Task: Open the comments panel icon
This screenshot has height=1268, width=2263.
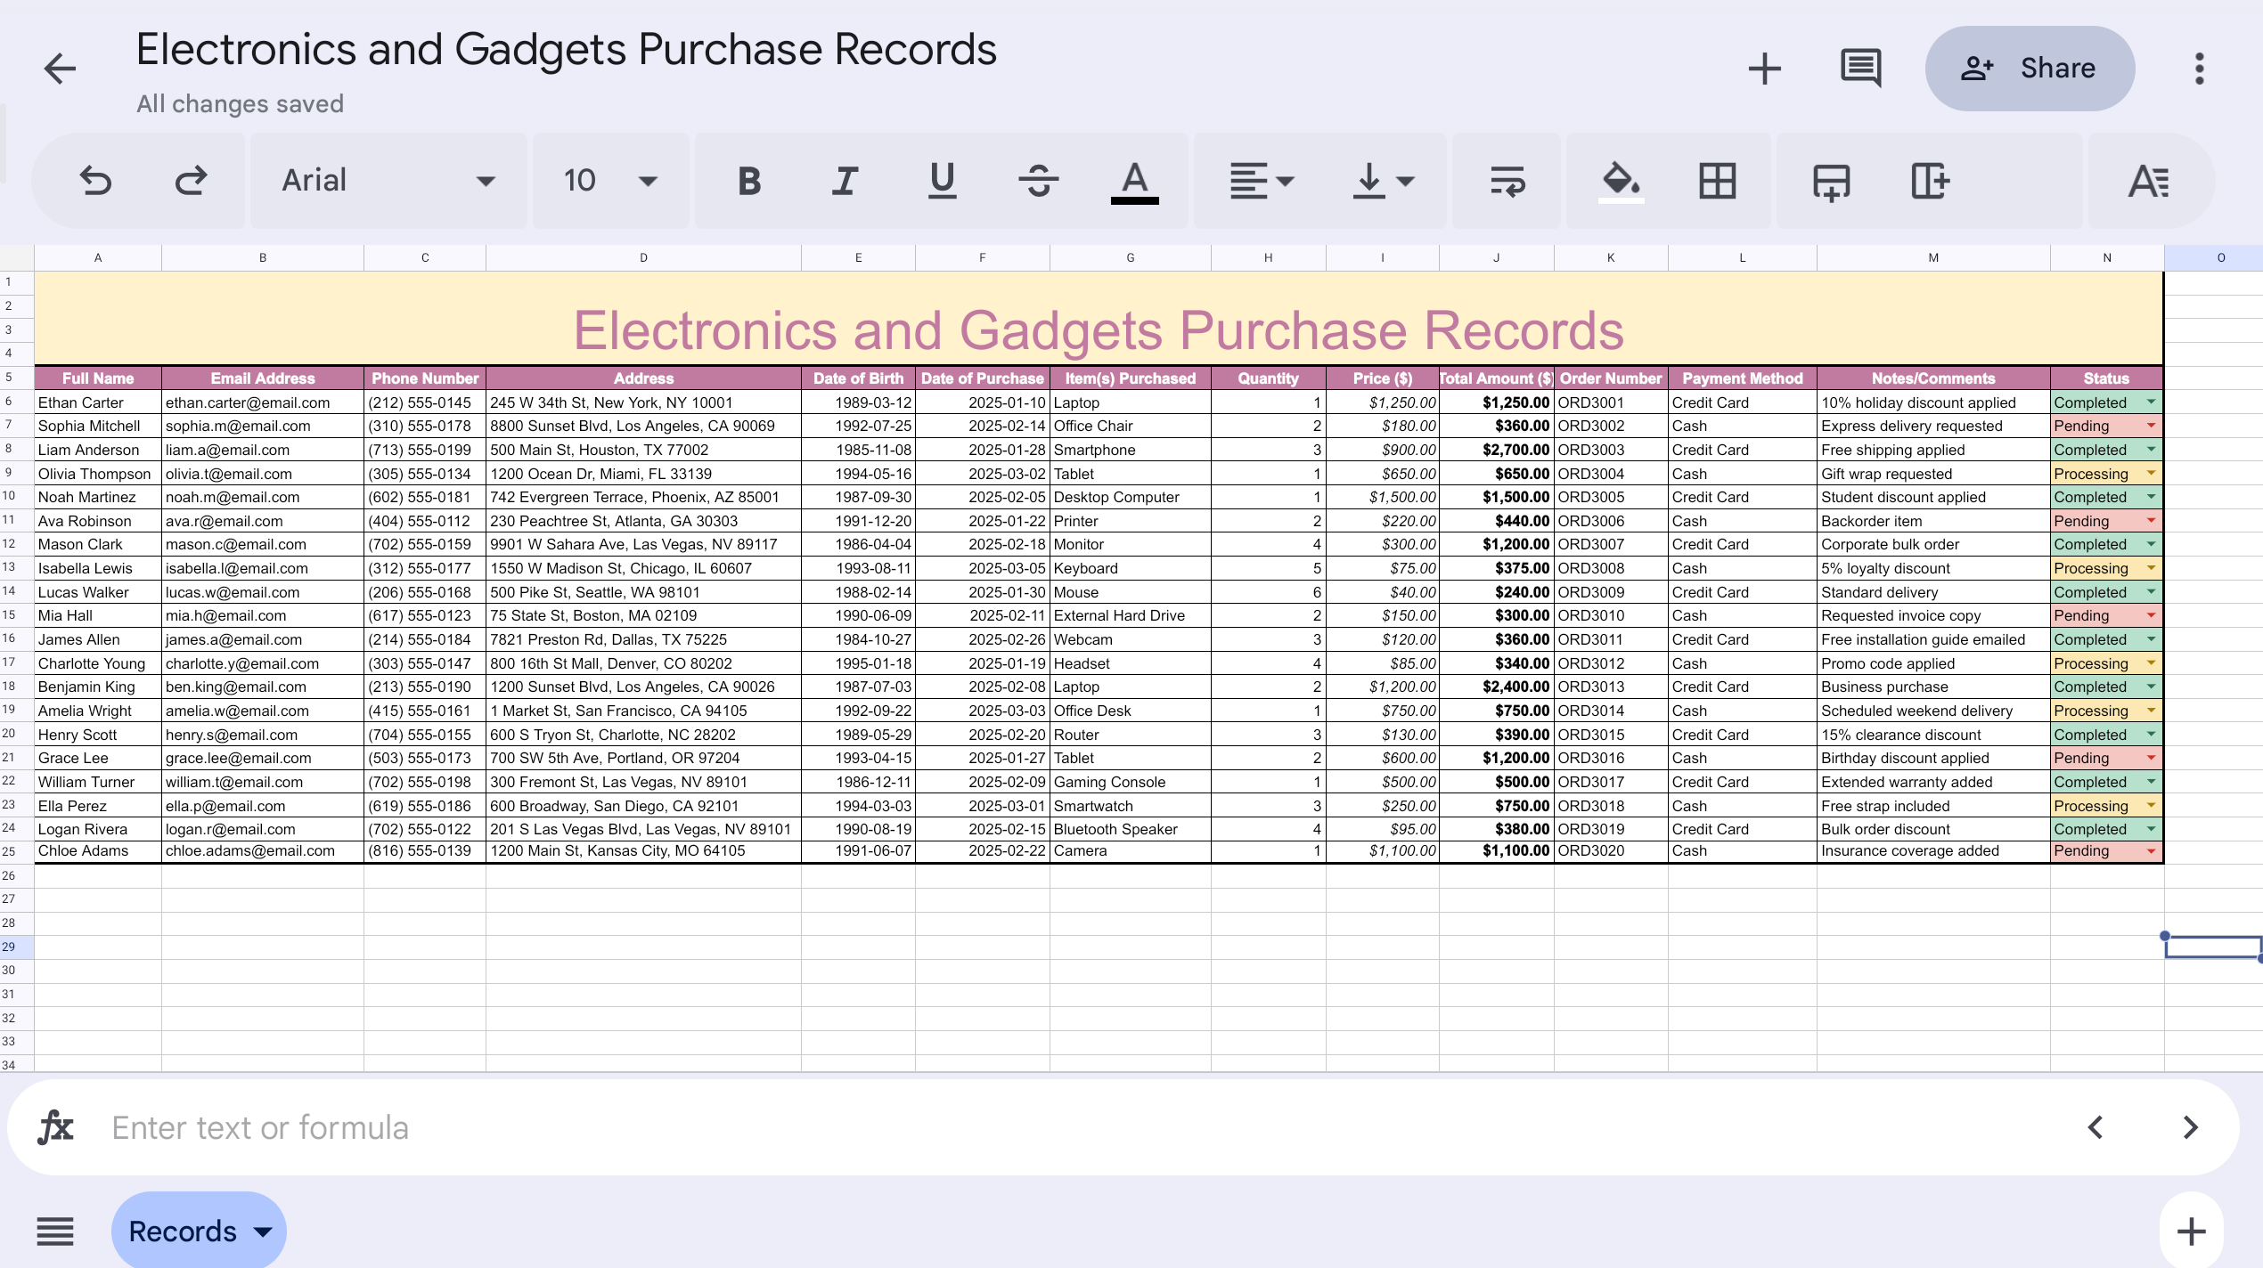Action: pyautogui.click(x=1860, y=69)
